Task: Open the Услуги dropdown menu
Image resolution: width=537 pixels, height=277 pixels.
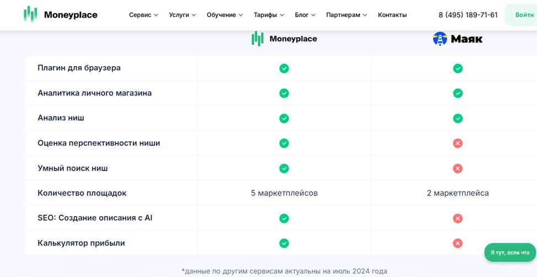Action: (182, 15)
